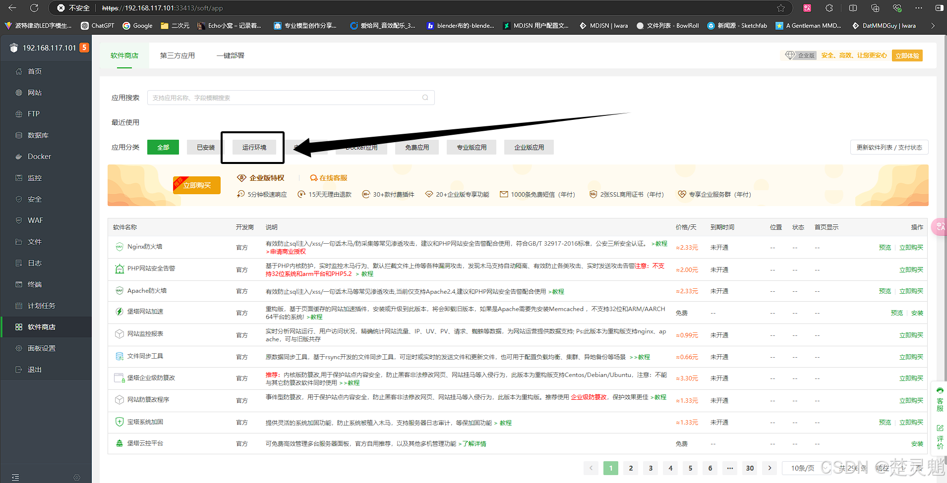Viewport: 947px width, 483px height.
Task: Collapse the sidebar using bottom-left menu icon
Action: pos(15,478)
